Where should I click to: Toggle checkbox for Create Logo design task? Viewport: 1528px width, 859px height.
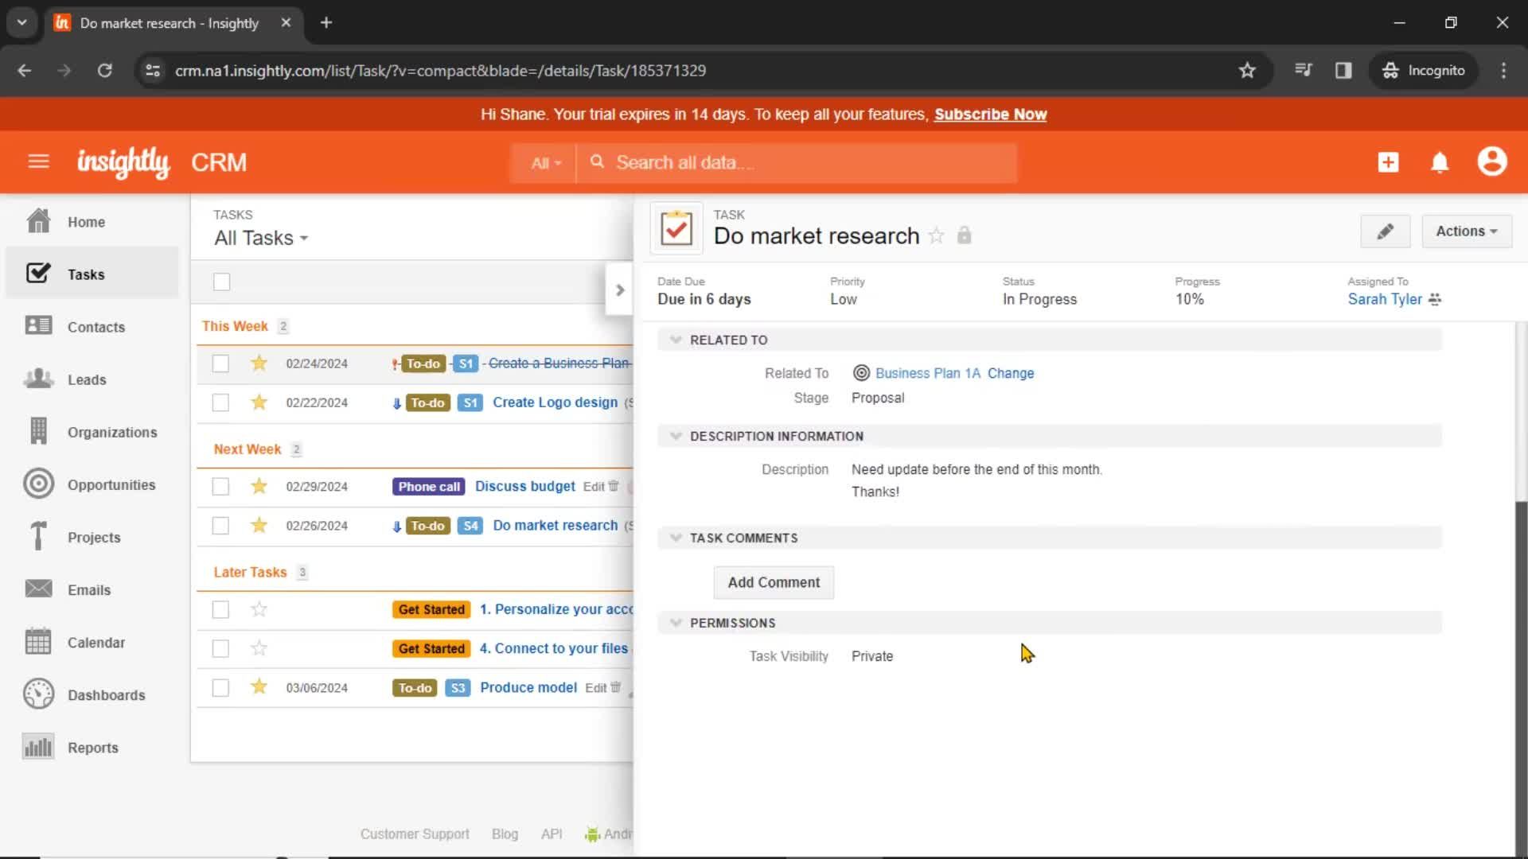tap(220, 402)
